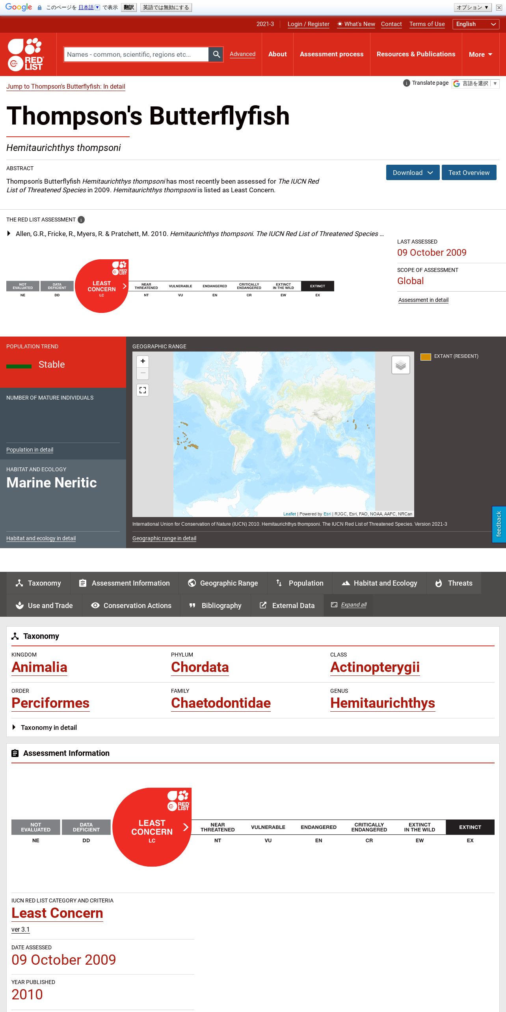Click the Red List Assessment info icon
The width and height of the screenshot is (506, 1012).
pyautogui.click(x=81, y=220)
